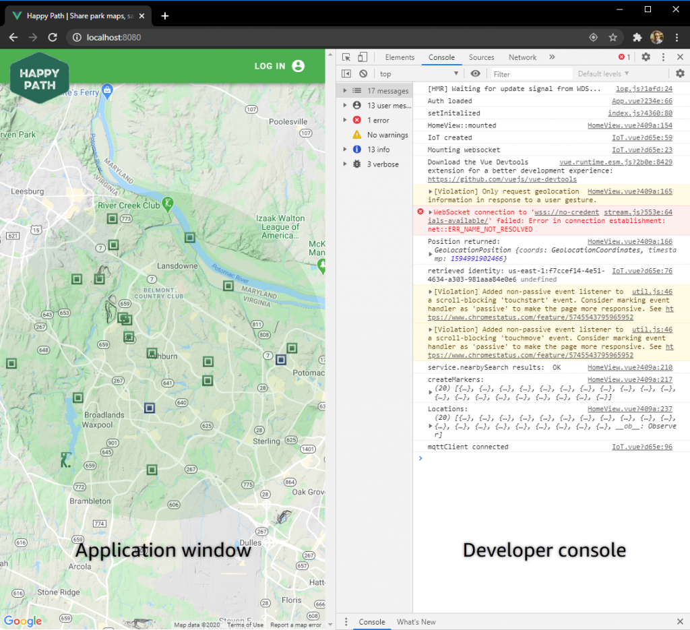Open console settings via gear on filter bar

point(680,73)
